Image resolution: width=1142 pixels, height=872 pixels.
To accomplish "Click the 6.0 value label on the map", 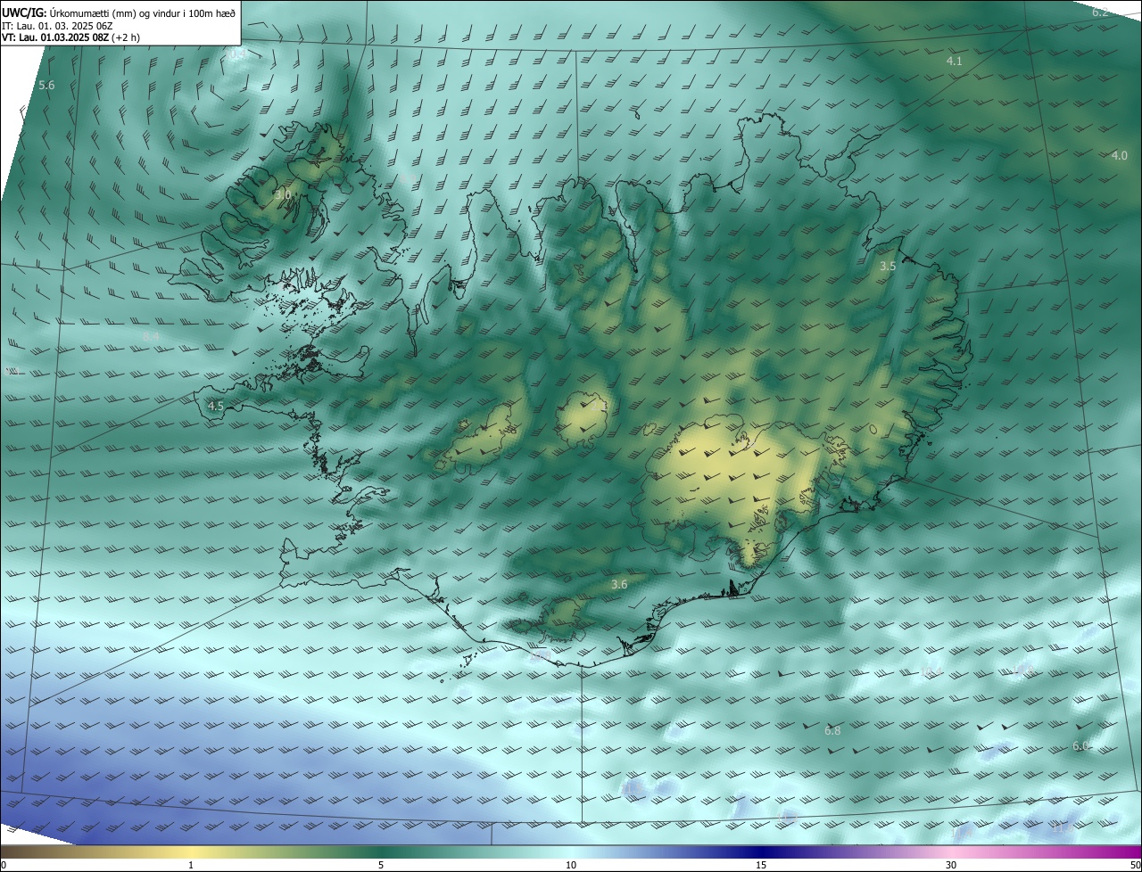I will point(1080,745).
